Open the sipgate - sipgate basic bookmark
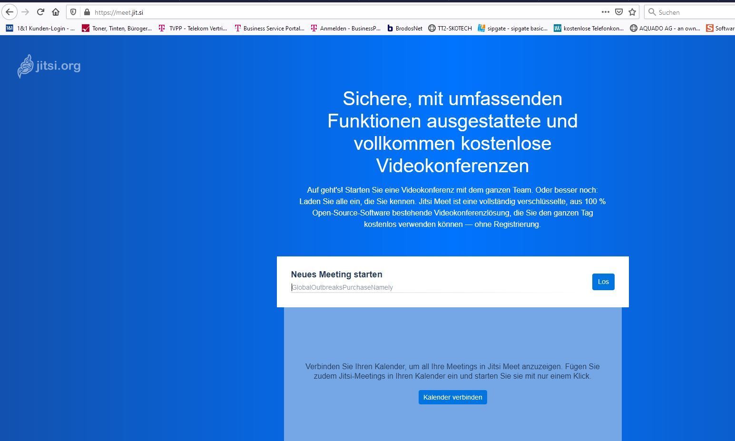735x441 pixels. coord(512,28)
